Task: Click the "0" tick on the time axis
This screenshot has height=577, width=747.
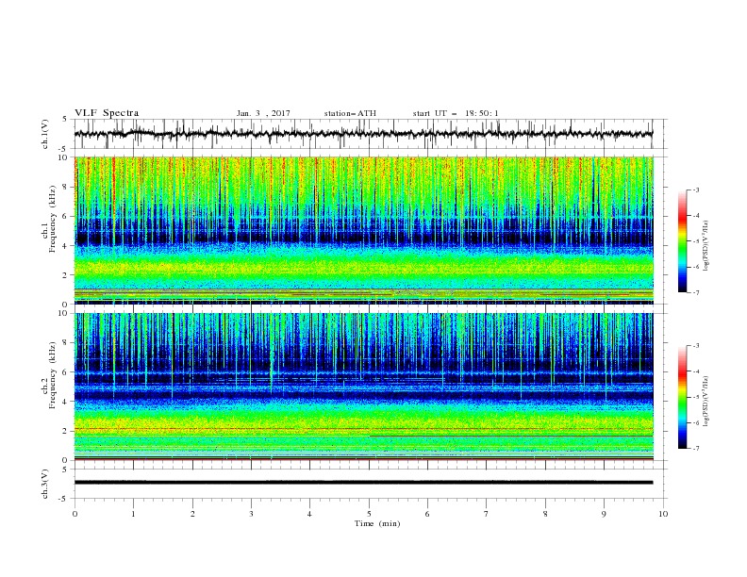Action: pyautogui.click(x=75, y=514)
